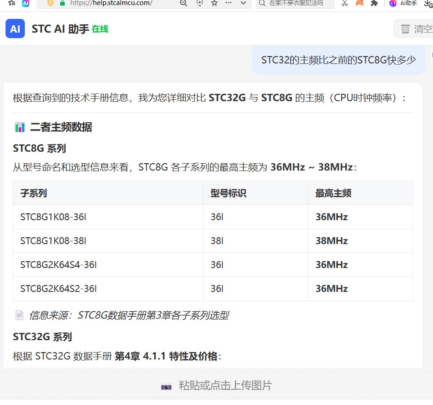Viewport: 433px width, 405px height.
Task: Click the STC AI 助手 title
Action: [x=60, y=29]
